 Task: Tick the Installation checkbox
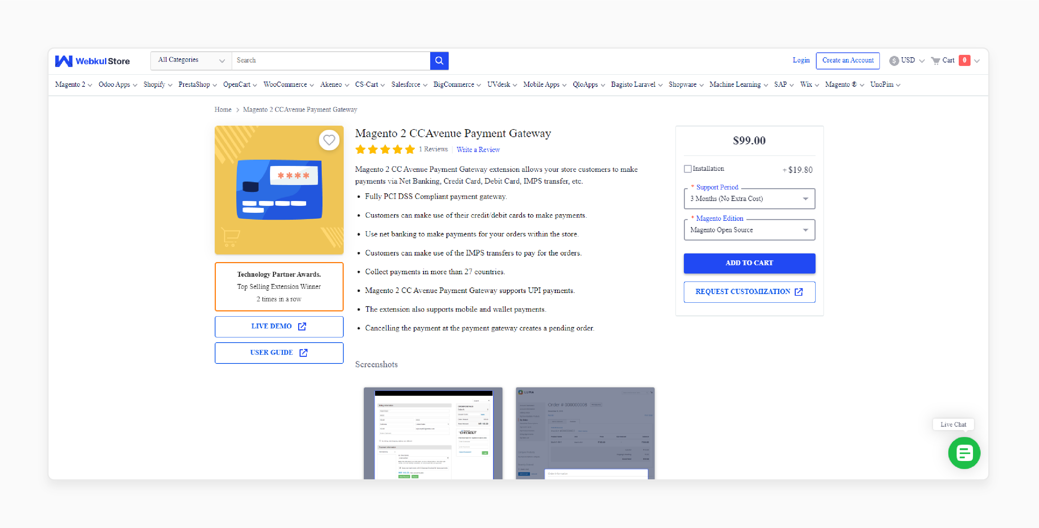click(688, 169)
